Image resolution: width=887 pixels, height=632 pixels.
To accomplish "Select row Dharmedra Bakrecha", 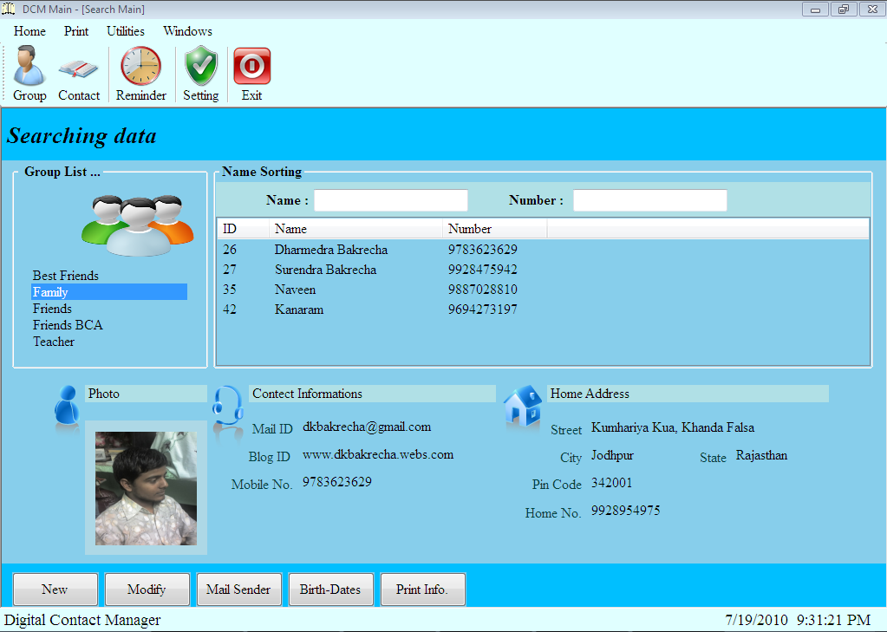I will [x=543, y=250].
